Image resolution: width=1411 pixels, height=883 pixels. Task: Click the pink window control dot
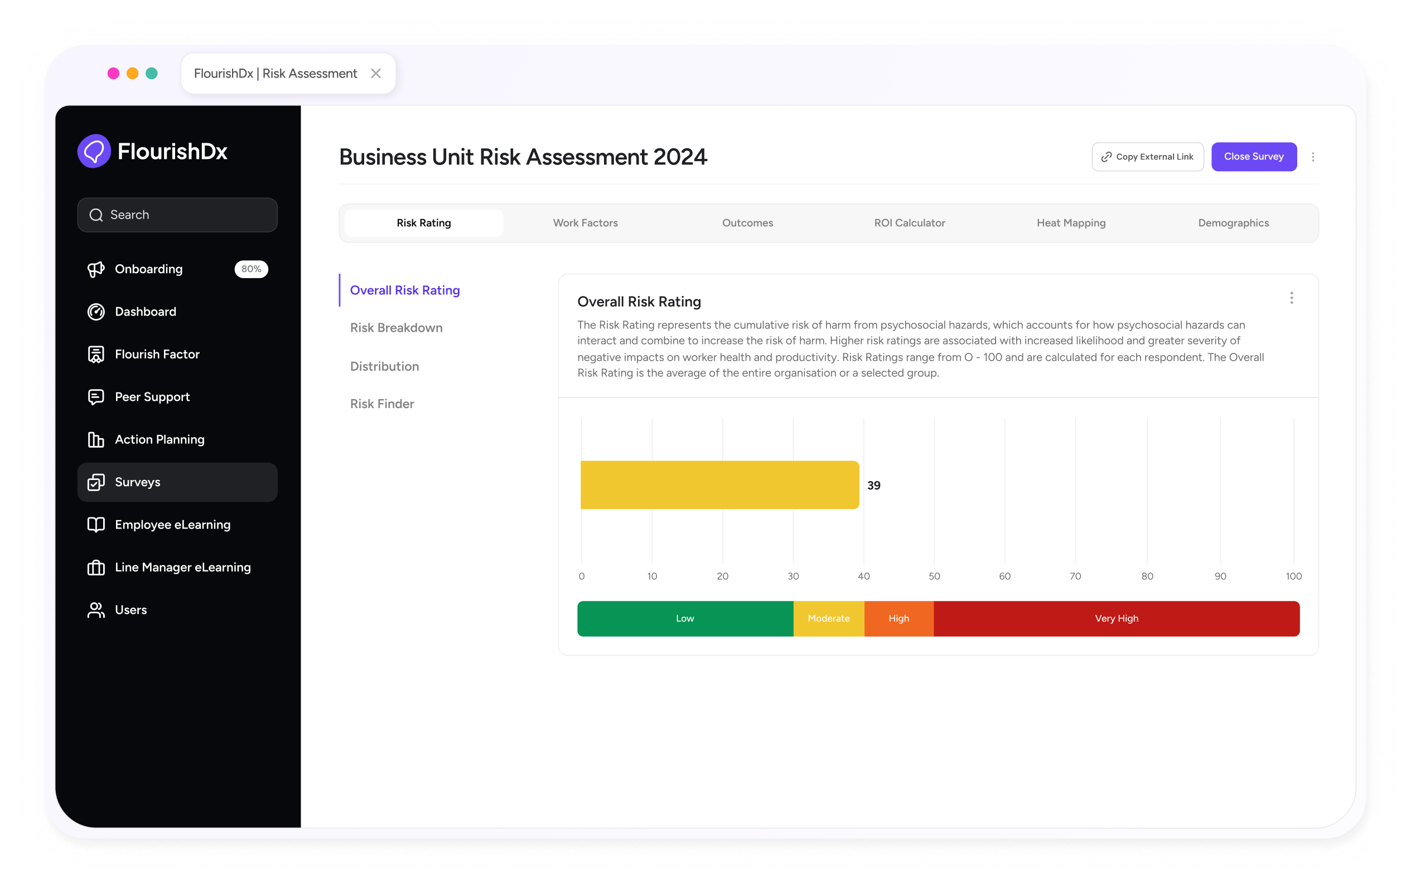tap(113, 74)
